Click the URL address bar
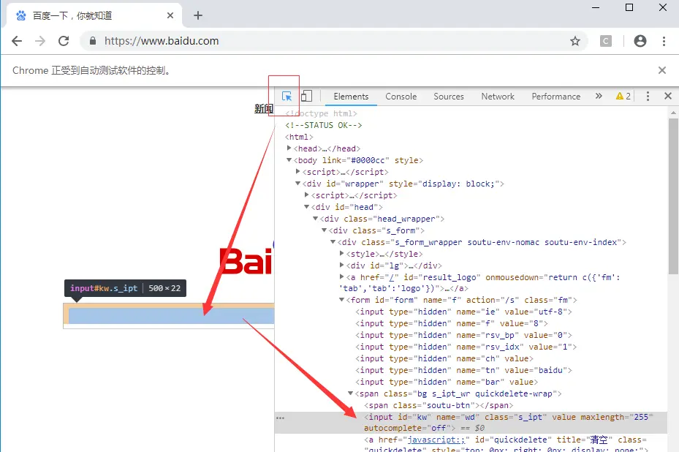Viewport: 679px width, 452px height. [x=333, y=41]
